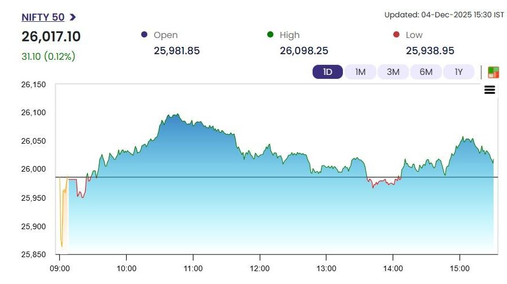Click the 14:00 time axis label
This screenshot has height=284, width=507.
393,268
